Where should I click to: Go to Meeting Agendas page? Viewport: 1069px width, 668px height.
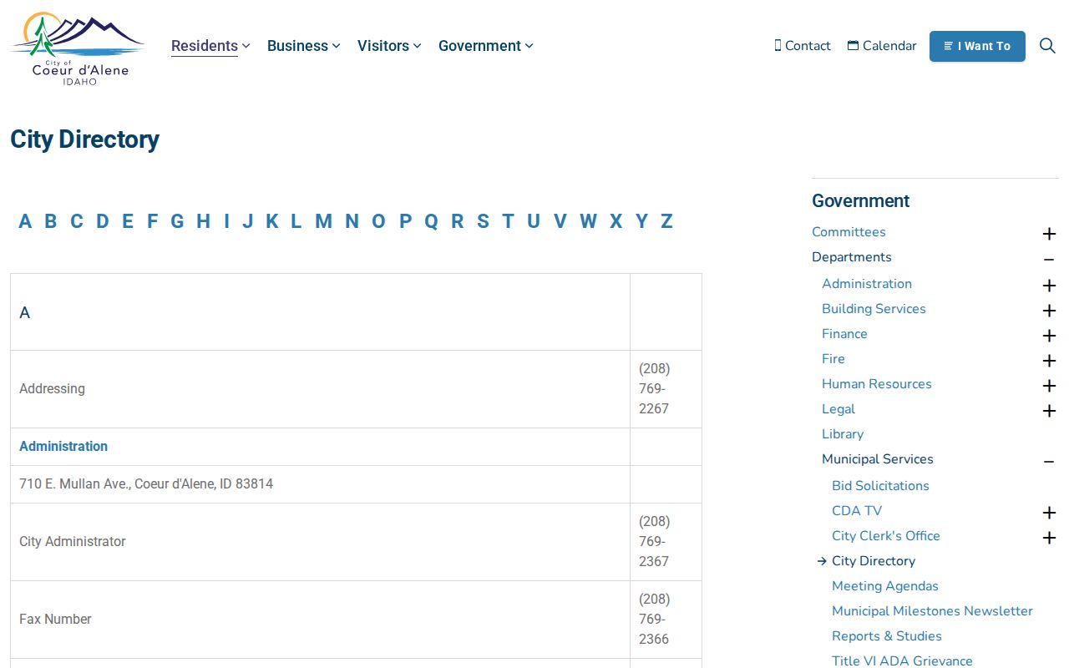[x=885, y=586]
